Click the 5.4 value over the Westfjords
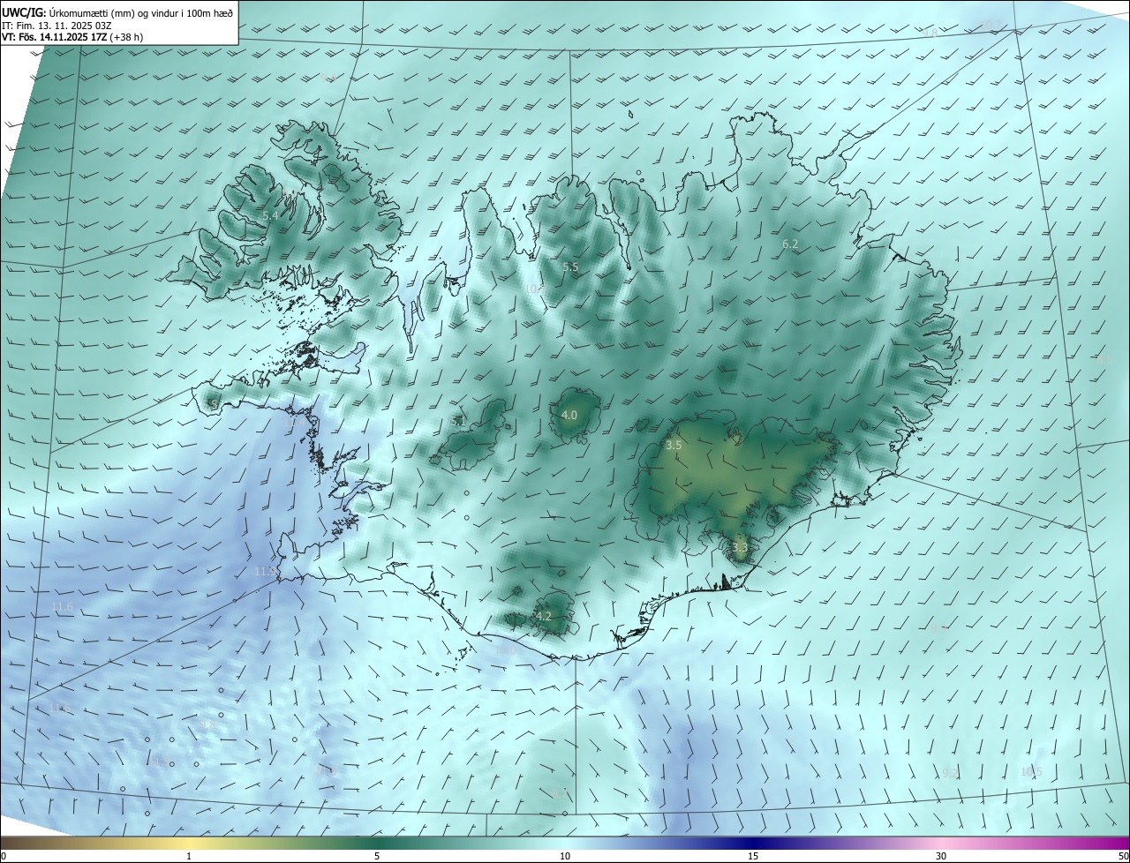 click(x=271, y=215)
